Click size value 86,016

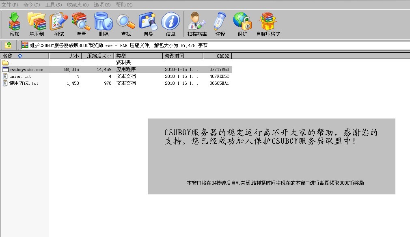click(71, 69)
